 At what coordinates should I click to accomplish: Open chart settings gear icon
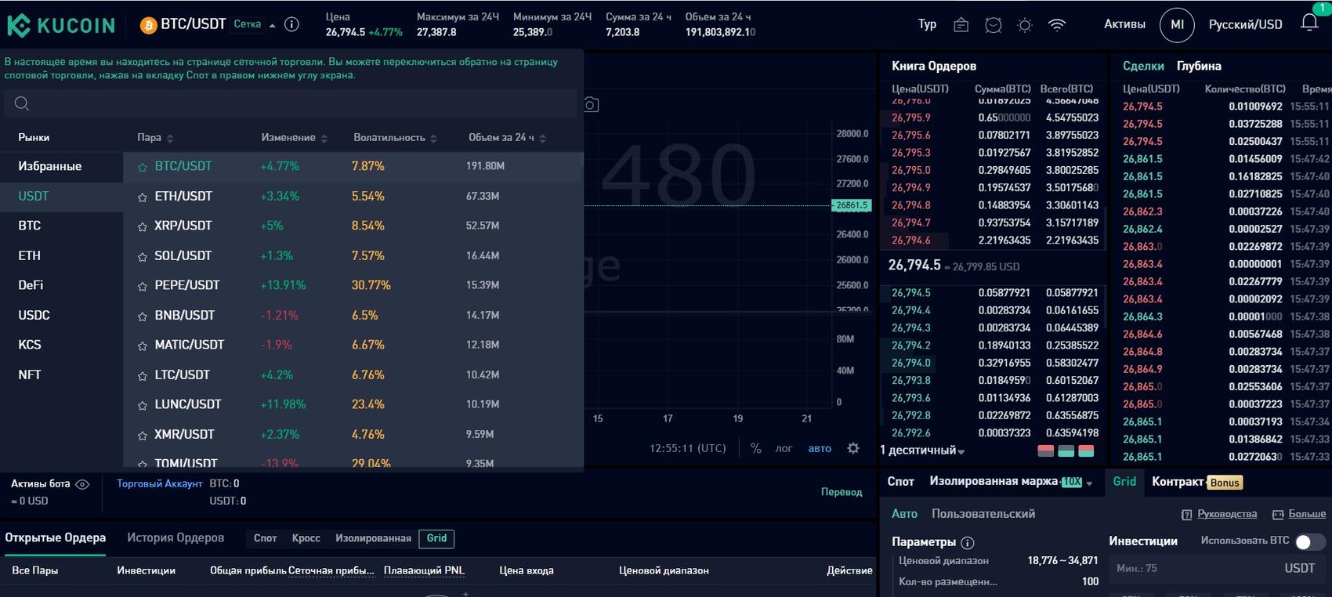(x=853, y=448)
